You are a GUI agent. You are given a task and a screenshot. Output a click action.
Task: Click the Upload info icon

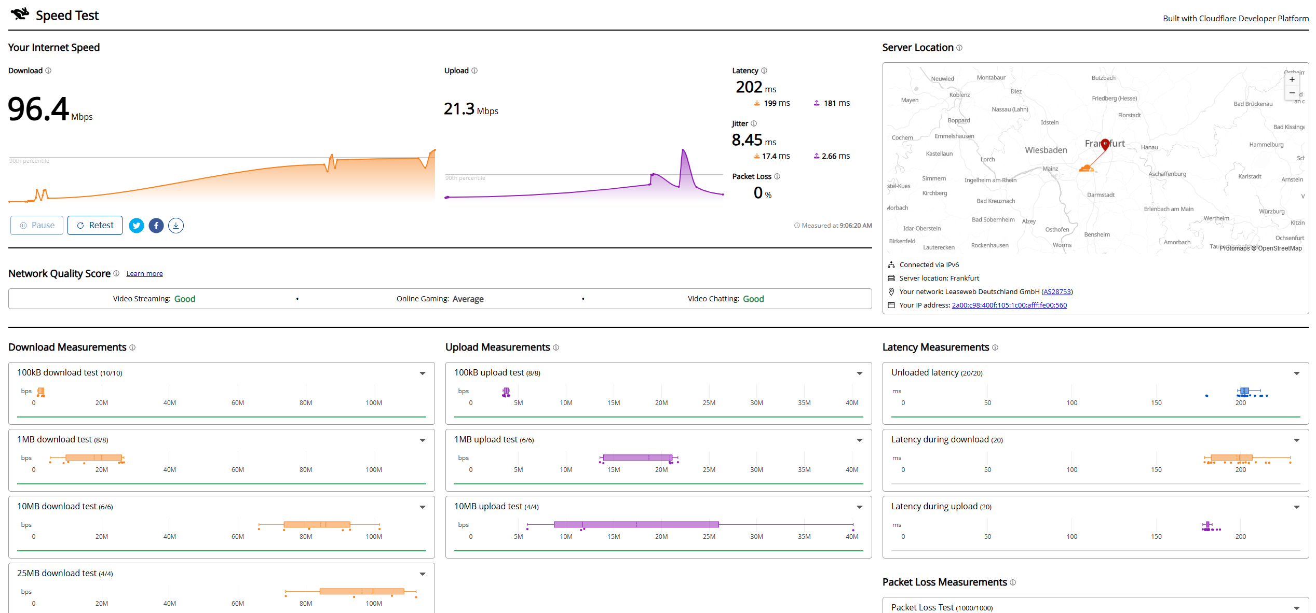tap(474, 71)
